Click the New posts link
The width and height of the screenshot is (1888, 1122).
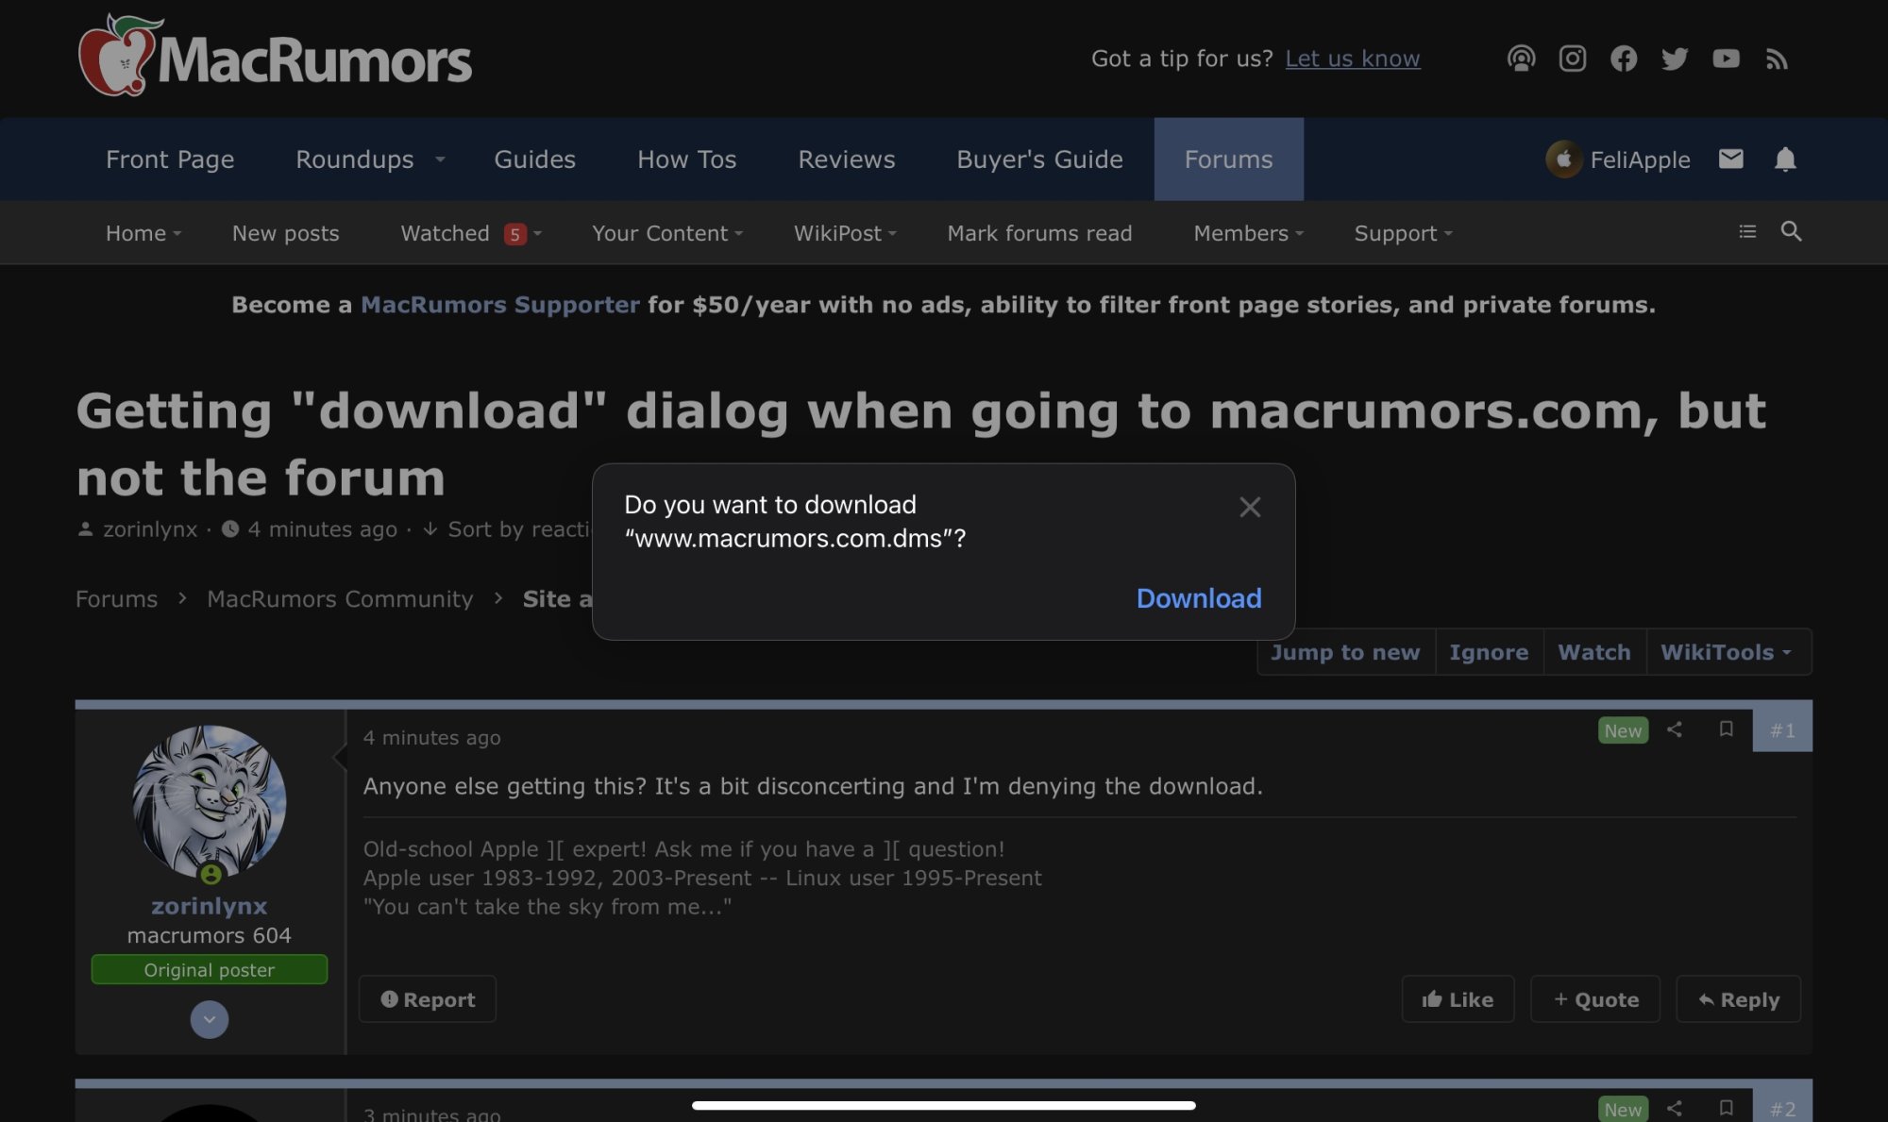click(285, 233)
